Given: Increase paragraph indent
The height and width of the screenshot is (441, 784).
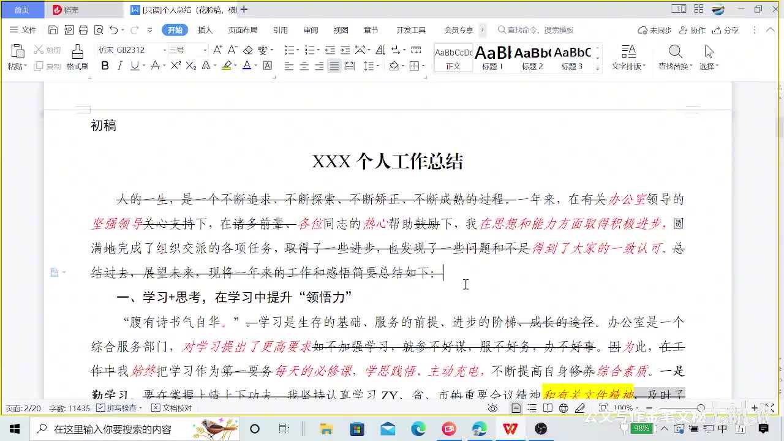Looking at the screenshot, I should point(345,50).
